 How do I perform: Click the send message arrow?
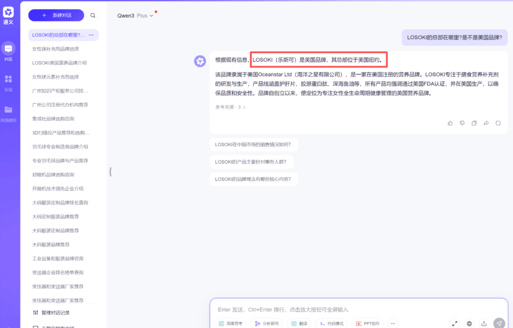click(x=498, y=323)
